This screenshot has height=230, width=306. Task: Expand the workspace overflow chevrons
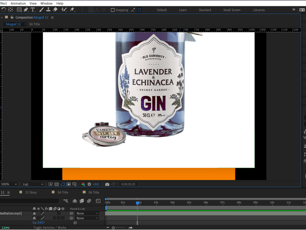click(x=294, y=10)
